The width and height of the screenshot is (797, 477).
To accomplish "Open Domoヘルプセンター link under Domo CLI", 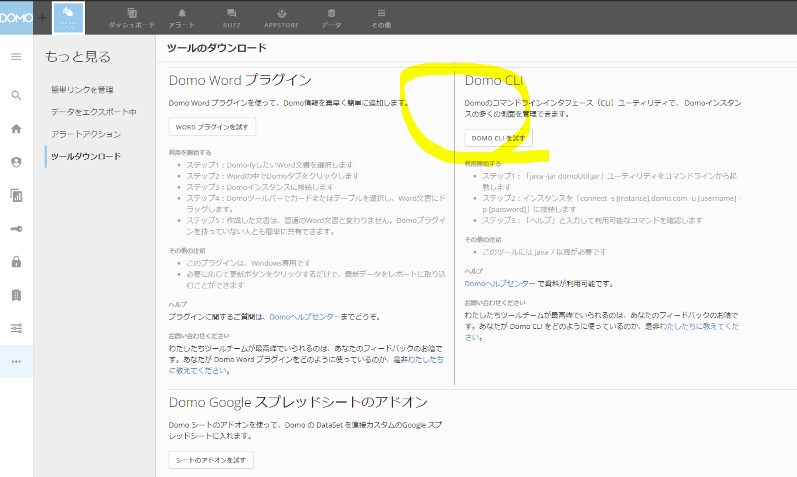I will click(500, 284).
